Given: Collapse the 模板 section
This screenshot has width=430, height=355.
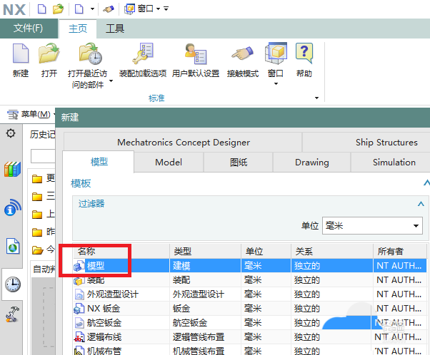Looking at the screenshot, I should (426, 182).
